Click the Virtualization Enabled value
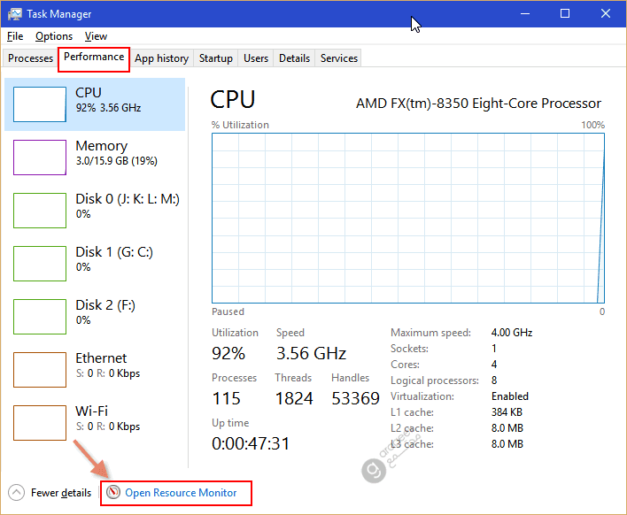This screenshot has width=627, height=515. 510,396
